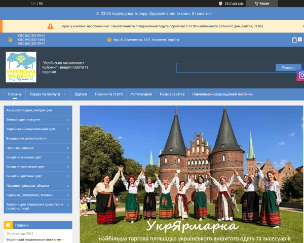Image resolution: width=304 pixels, height=243 pixels.
Task: Open the Фотогалерея menu item
Action: pos(141,94)
